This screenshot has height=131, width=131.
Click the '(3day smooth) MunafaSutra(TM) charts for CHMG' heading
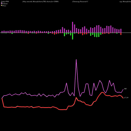click(40, 2)
